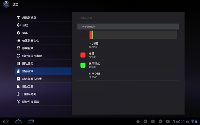The image size is (200, 125).
Task: Click the green 應用程式 color swatch in storage panel
Action: pos(83,65)
